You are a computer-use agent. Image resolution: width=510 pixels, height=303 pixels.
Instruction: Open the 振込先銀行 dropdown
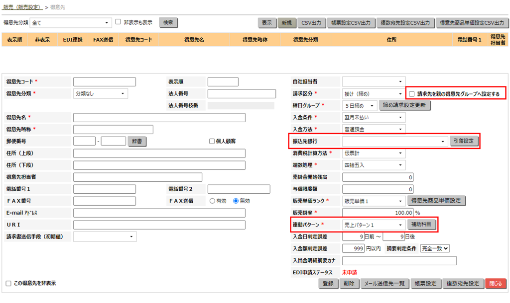point(395,141)
